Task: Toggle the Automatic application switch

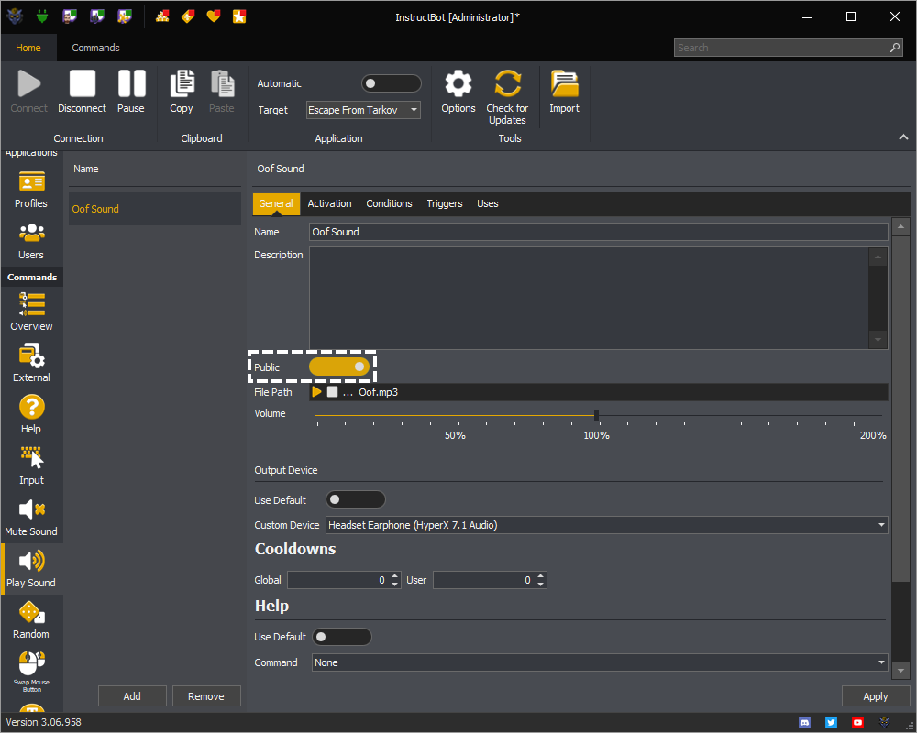Action: click(391, 83)
